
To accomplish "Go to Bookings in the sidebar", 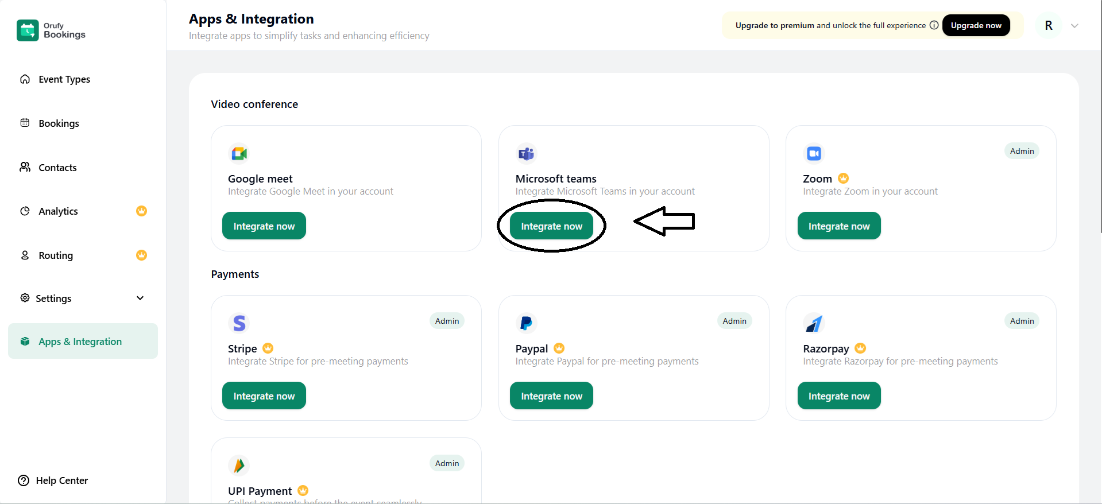I will tap(59, 123).
